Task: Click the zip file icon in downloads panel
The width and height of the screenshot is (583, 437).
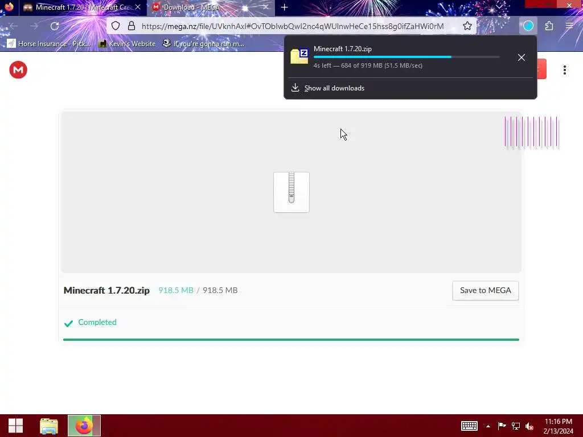Action: click(x=299, y=56)
